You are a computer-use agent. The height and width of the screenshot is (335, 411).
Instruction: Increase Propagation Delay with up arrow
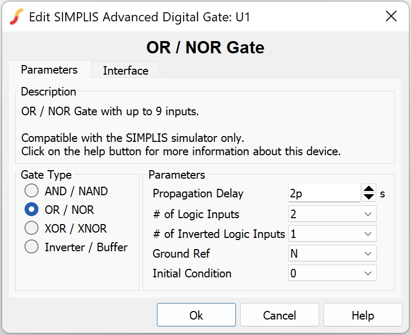coord(369,189)
